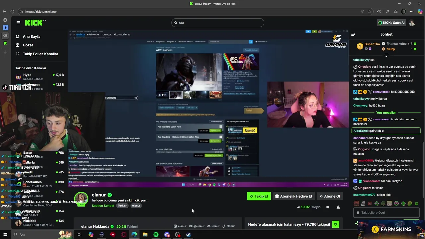Open DuhanTha top gifter entry
This screenshot has width=425, height=239.
tap(368, 46)
